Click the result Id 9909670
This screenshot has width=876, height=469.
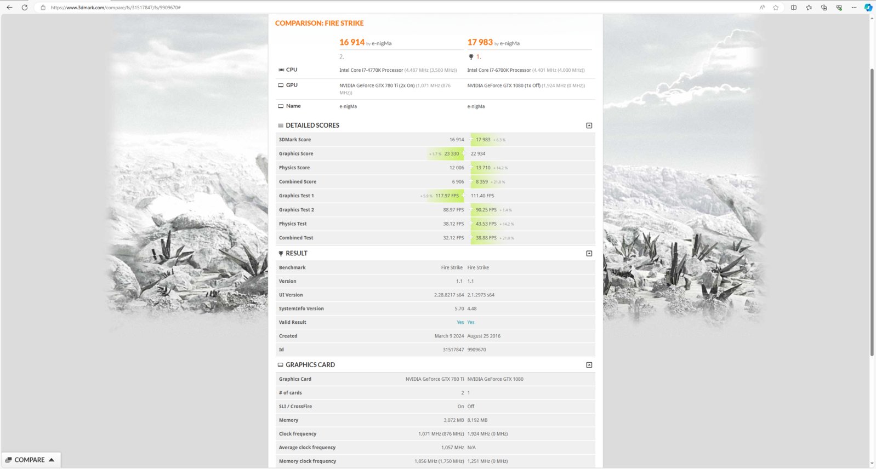(477, 350)
